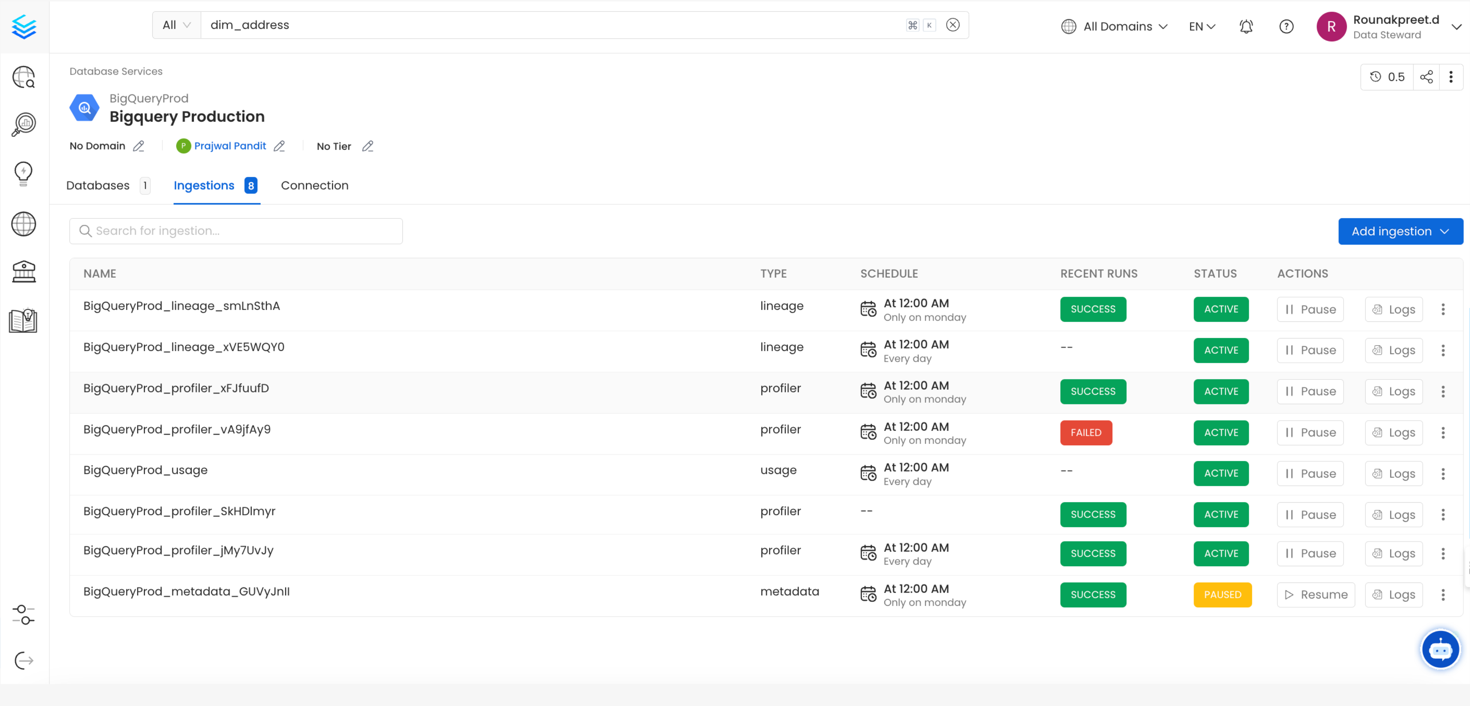Open the version history showing 0.5

[x=1387, y=76]
